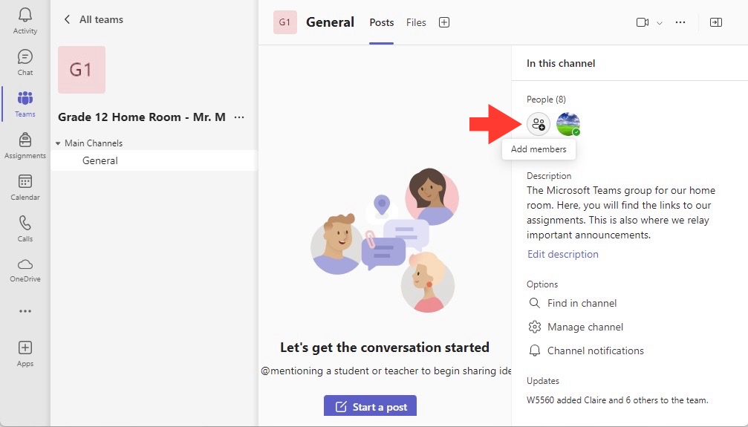
Task: Expand the Meet options dropdown arrow
Action: 660,23
